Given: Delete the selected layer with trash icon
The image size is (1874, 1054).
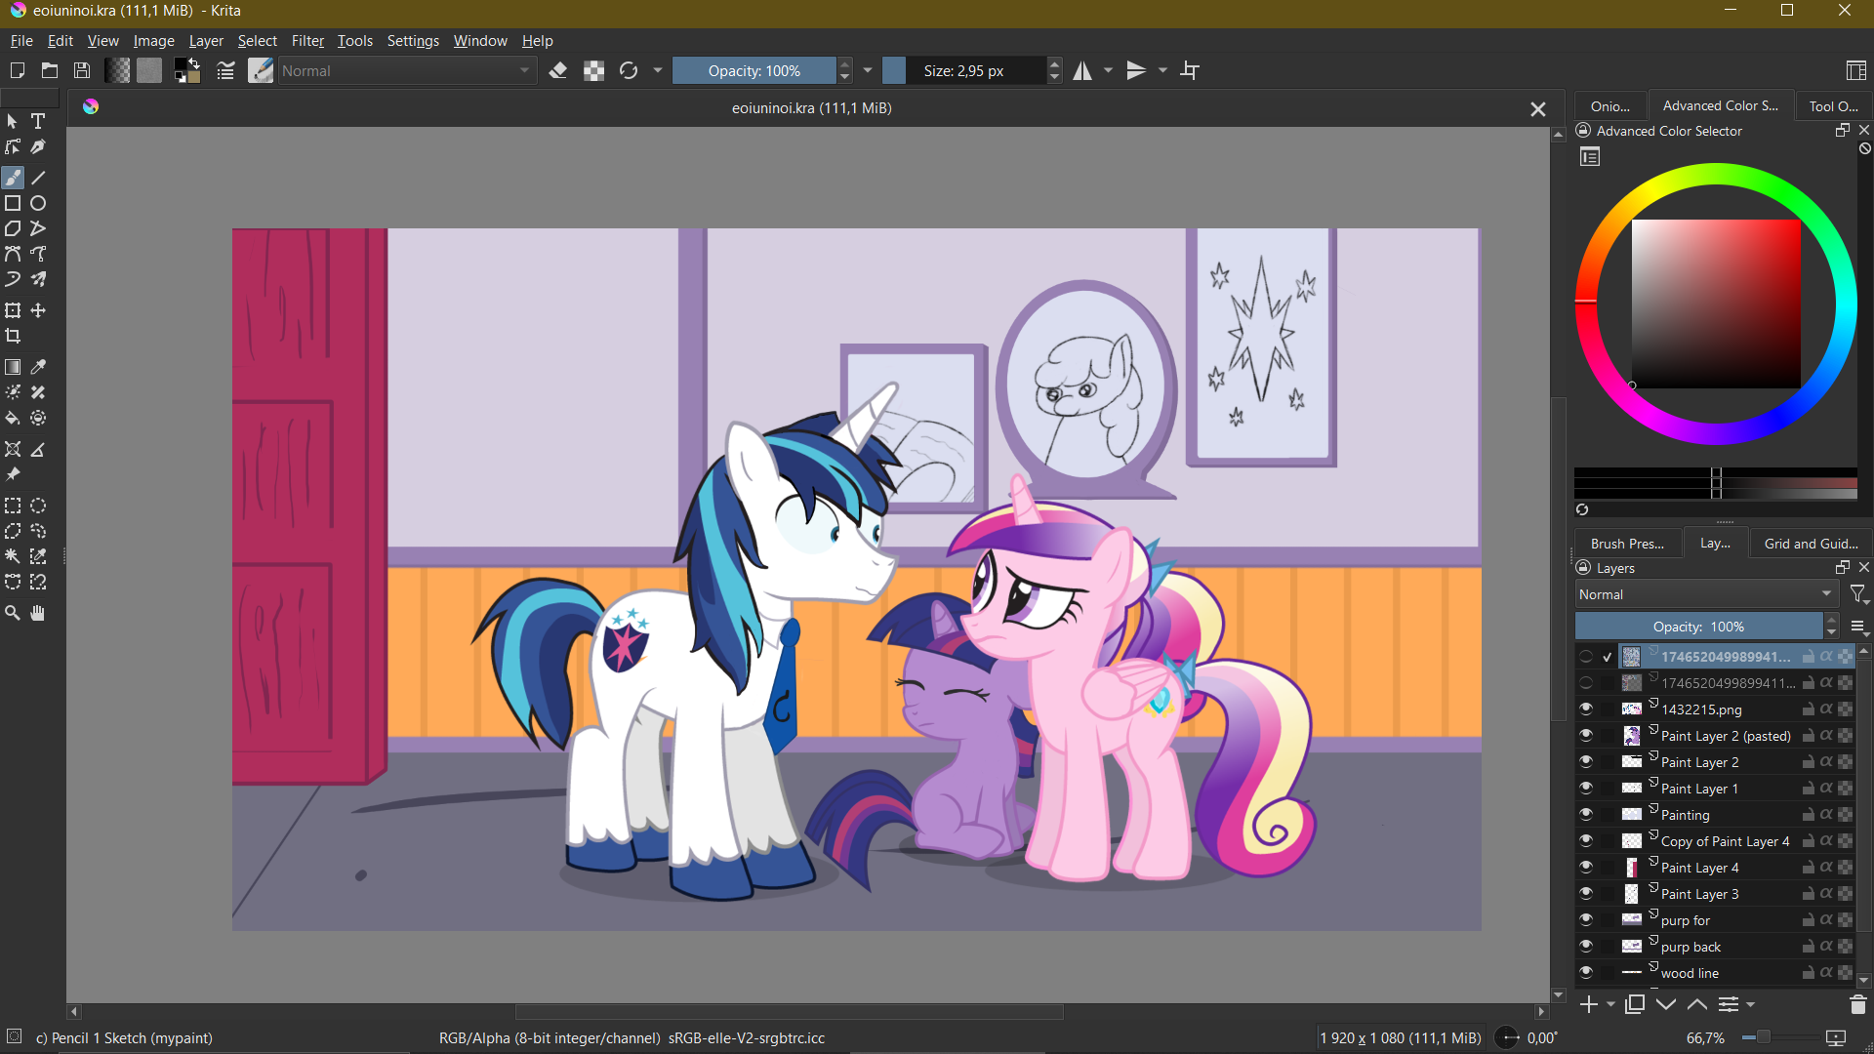Looking at the screenshot, I should point(1857,1004).
